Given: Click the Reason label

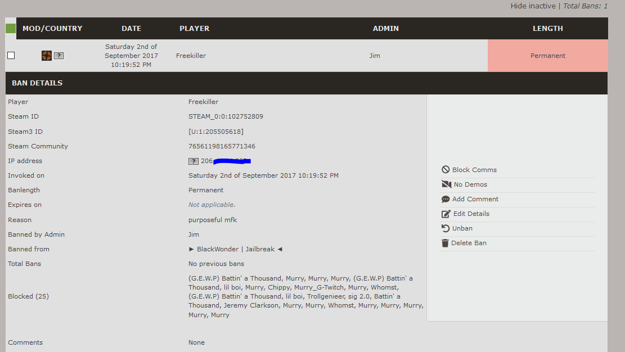Looking at the screenshot, I should pos(20,220).
